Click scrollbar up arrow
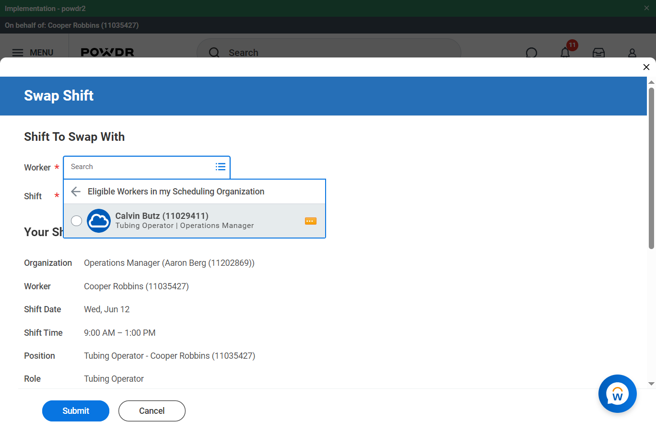 (651, 82)
